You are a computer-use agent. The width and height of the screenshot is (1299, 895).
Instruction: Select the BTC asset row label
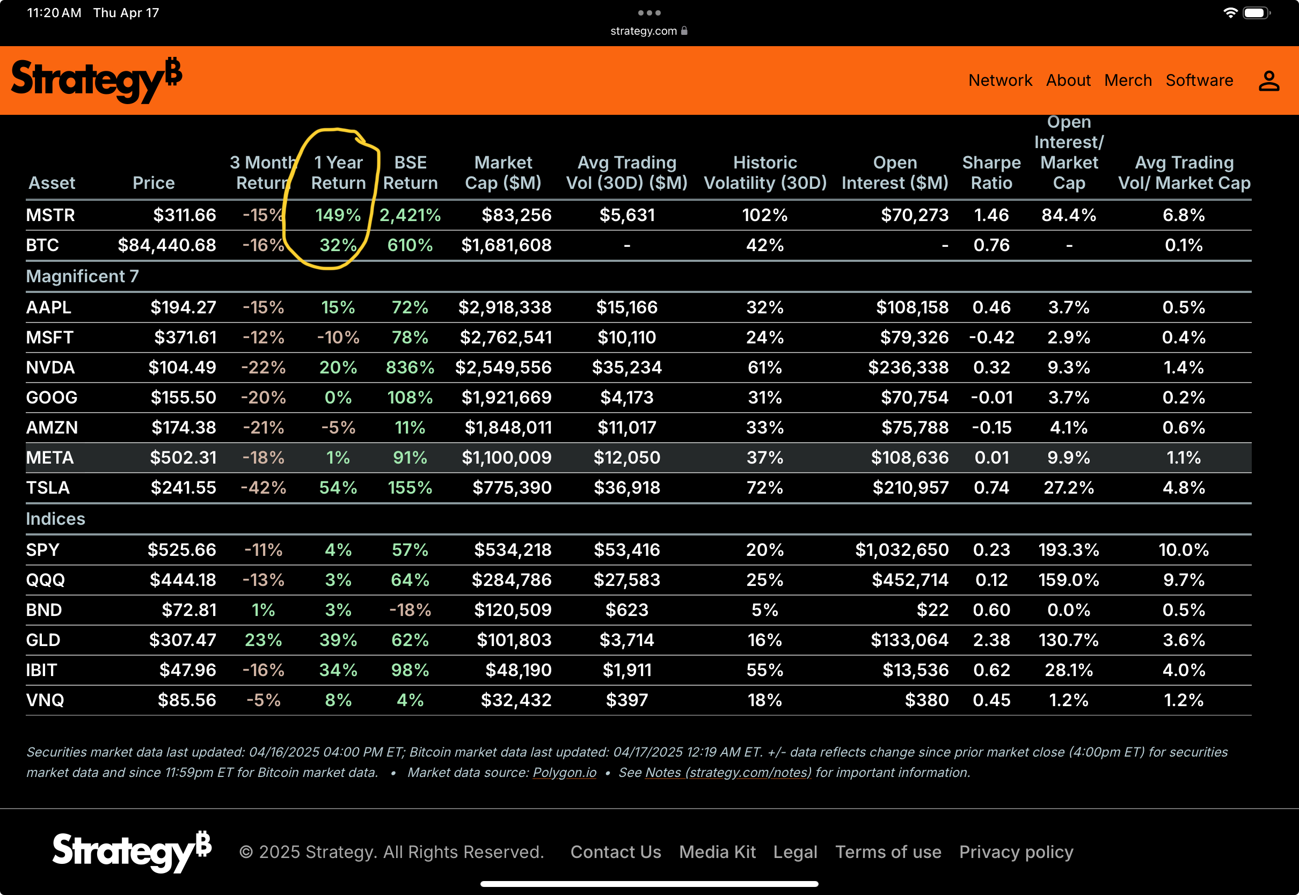[x=42, y=245]
